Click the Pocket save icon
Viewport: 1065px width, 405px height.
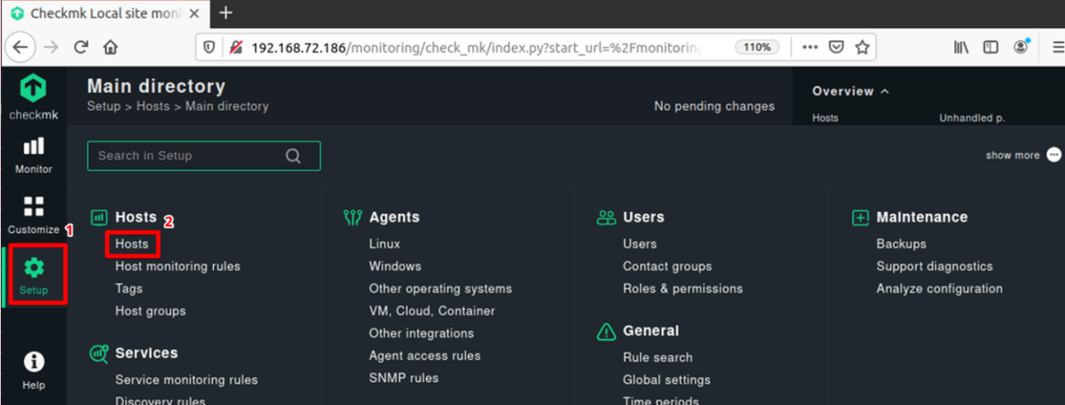coord(835,47)
